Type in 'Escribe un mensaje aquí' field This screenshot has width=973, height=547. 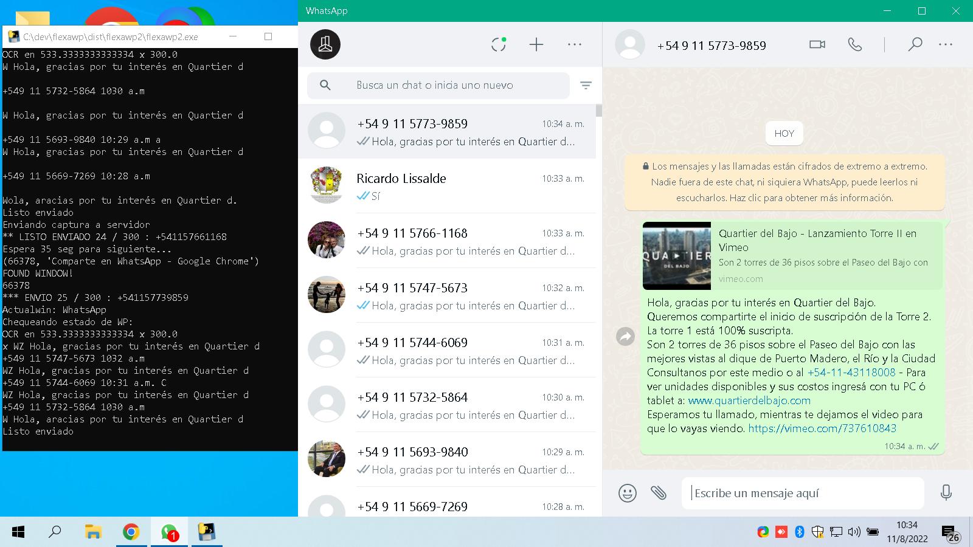pos(803,493)
